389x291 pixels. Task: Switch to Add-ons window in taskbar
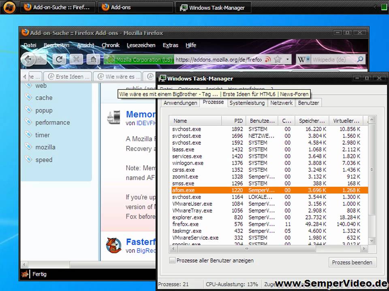(x=135, y=7)
